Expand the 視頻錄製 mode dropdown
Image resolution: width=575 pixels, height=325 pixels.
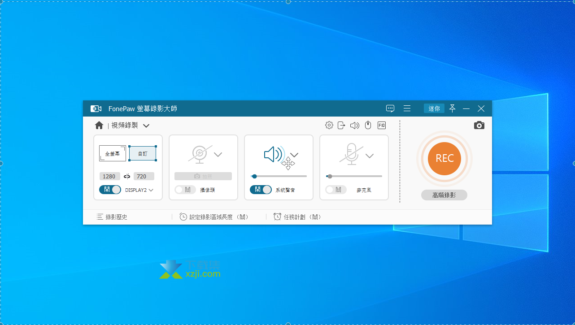[146, 126]
